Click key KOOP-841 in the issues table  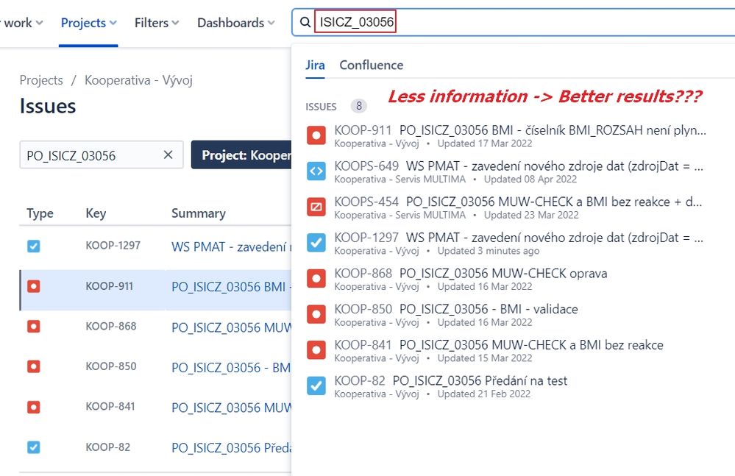(x=110, y=407)
